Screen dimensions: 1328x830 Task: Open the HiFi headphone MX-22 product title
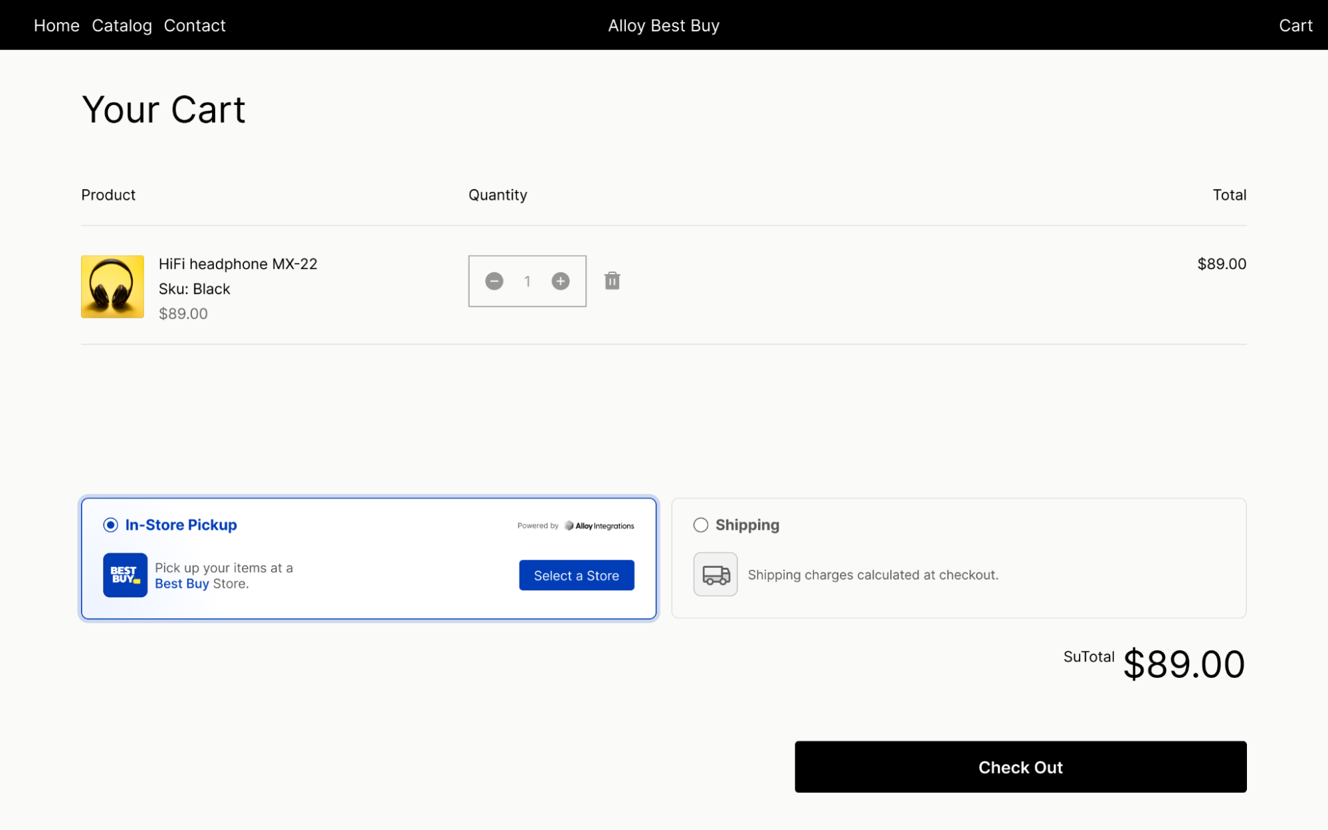coord(238,264)
